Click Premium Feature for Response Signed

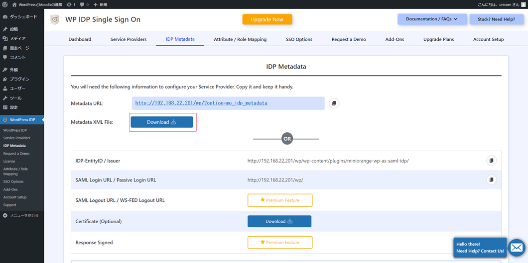[x=280, y=242]
